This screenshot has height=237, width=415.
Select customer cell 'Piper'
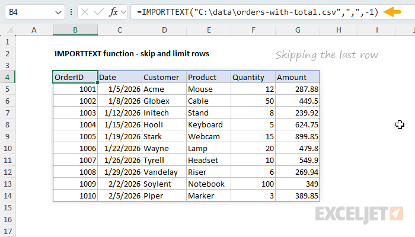[x=164, y=196]
